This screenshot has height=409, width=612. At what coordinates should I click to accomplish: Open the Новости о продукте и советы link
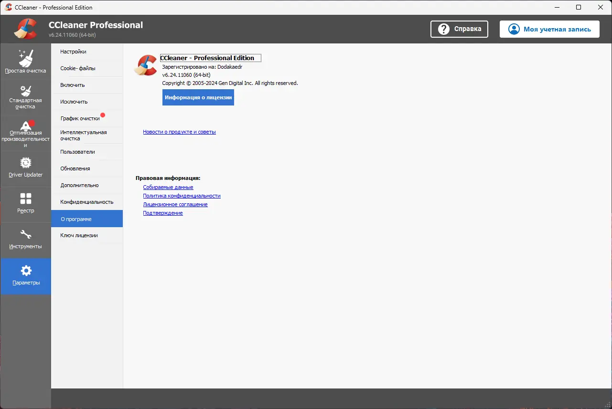tap(179, 132)
